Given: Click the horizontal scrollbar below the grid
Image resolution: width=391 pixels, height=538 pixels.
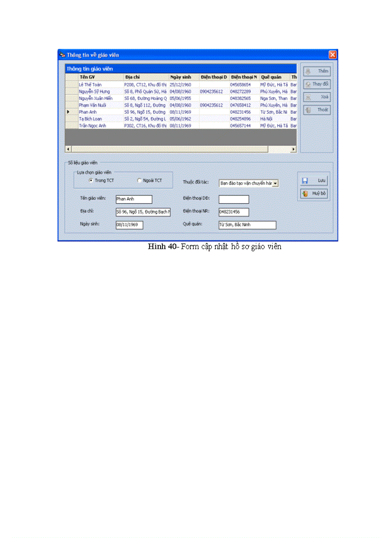Looking at the screenshot, I should point(182,149).
